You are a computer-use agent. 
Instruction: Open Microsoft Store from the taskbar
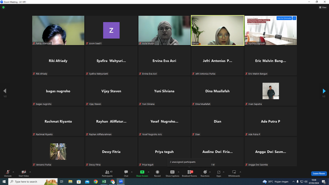pos(79,181)
